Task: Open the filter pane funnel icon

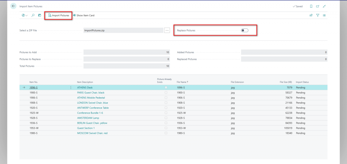Action: tap(318, 15)
